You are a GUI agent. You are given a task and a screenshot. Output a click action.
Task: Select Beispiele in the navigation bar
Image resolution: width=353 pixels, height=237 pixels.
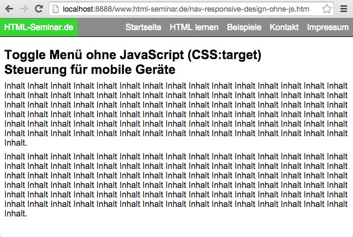(x=244, y=27)
